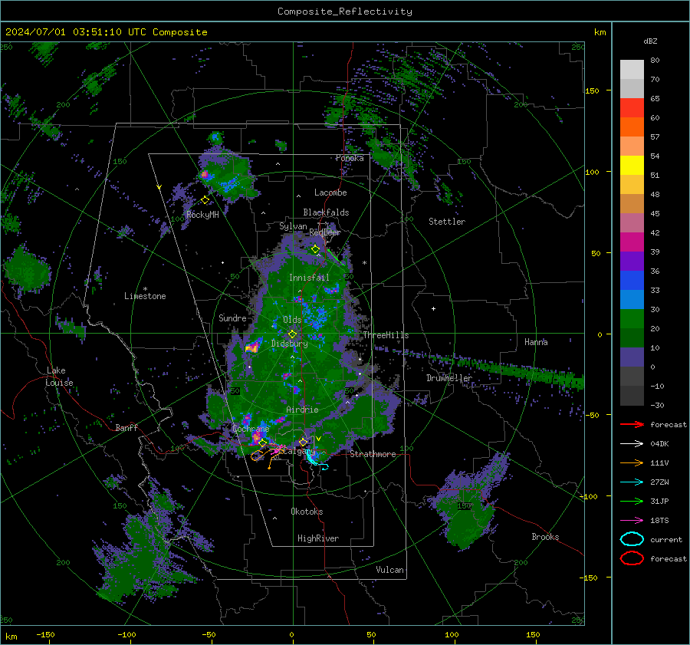Click the Okotoks label
The height and width of the screenshot is (645, 690).
pos(307,512)
